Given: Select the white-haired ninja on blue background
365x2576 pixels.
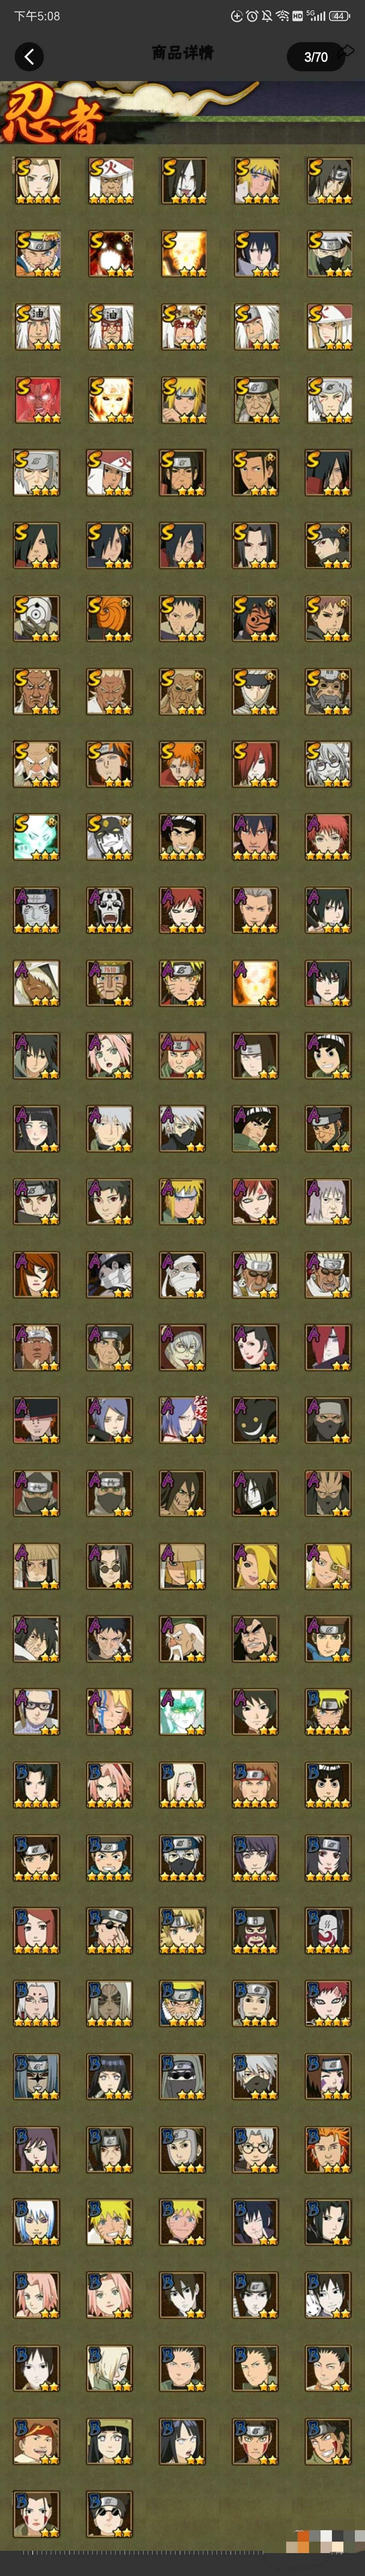Looking at the screenshot, I should pos(37,2224).
